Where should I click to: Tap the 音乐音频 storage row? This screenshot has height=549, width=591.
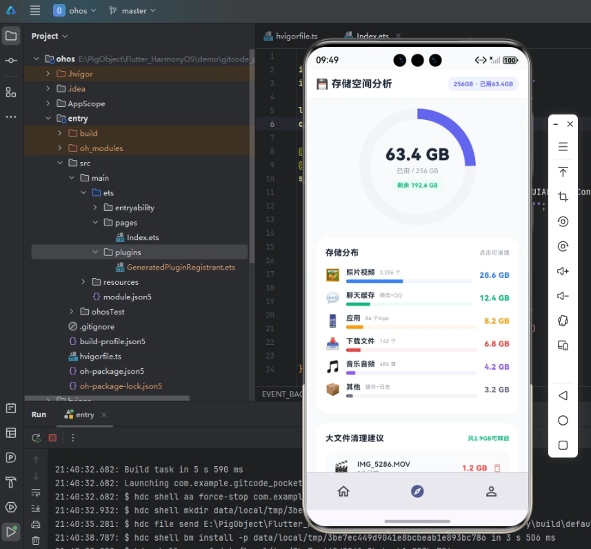(417, 366)
